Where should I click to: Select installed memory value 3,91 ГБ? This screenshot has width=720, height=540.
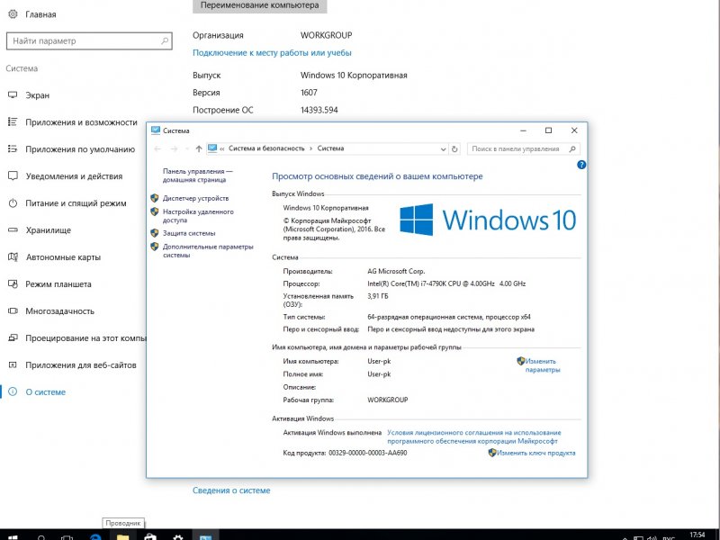pyautogui.click(x=378, y=296)
